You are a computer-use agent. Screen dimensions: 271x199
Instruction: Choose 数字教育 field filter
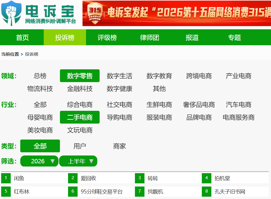coord(159,76)
